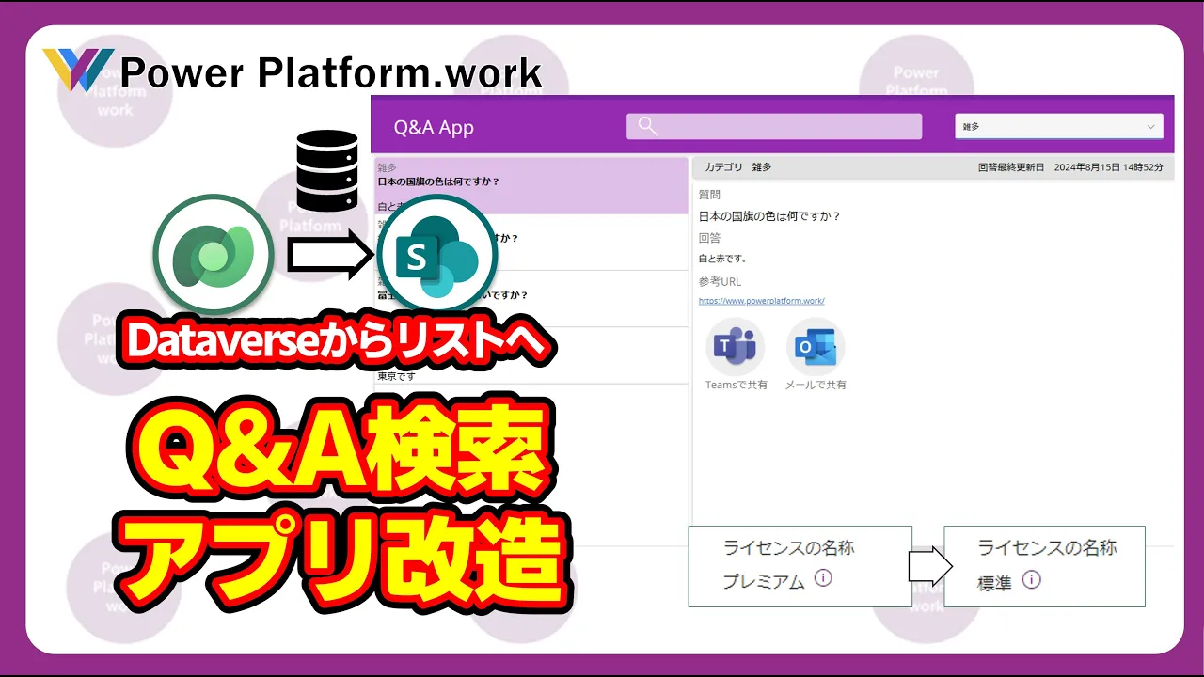Click the question text in the detail pane
This screenshot has height=677, width=1204.
(769, 215)
